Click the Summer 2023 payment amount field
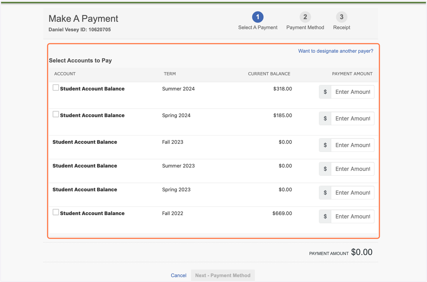The height and width of the screenshot is (282, 427). point(353,169)
